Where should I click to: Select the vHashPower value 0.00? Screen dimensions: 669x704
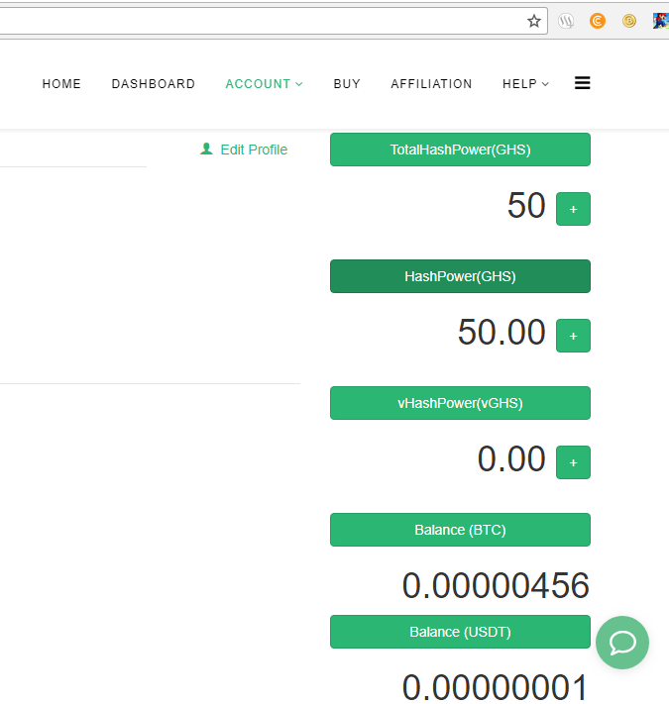click(x=511, y=458)
